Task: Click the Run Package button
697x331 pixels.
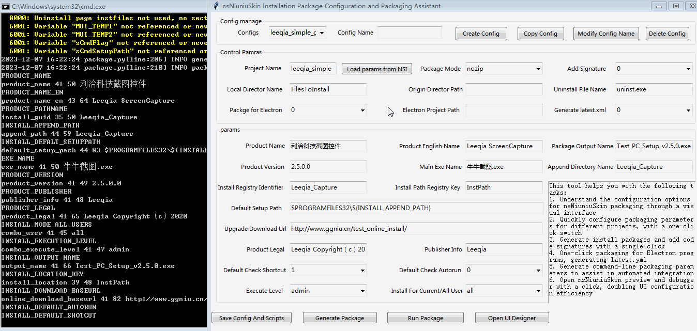Action: tap(426, 318)
